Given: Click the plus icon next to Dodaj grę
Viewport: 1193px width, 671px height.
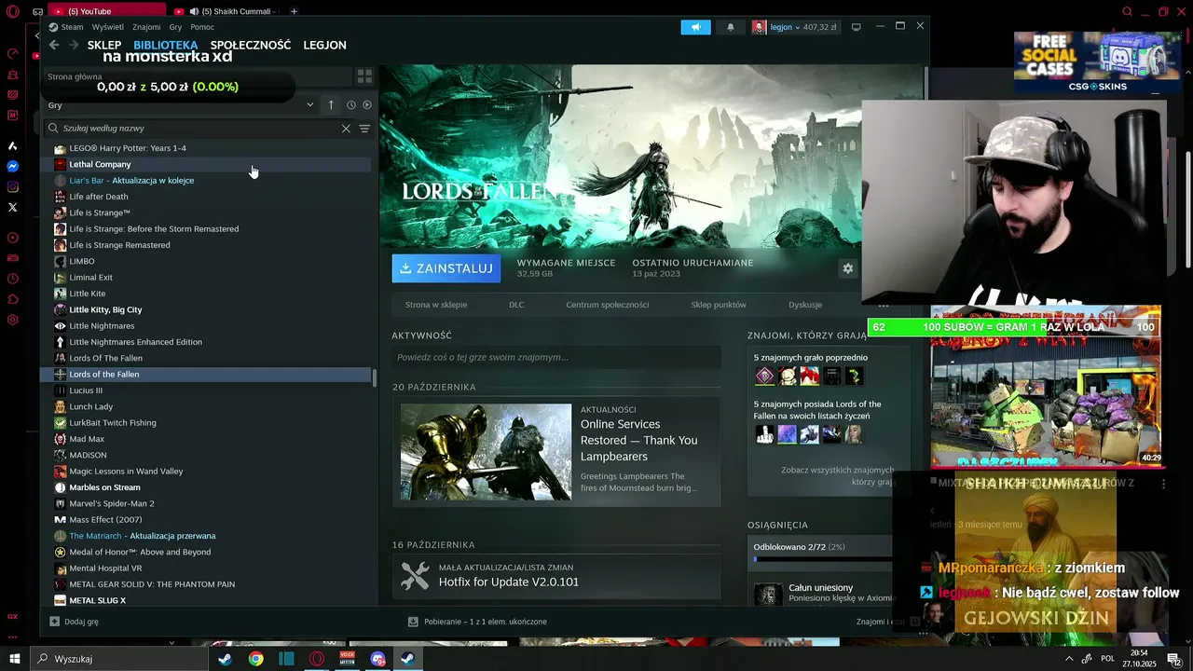Looking at the screenshot, I should pyautogui.click(x=55, y=622).
